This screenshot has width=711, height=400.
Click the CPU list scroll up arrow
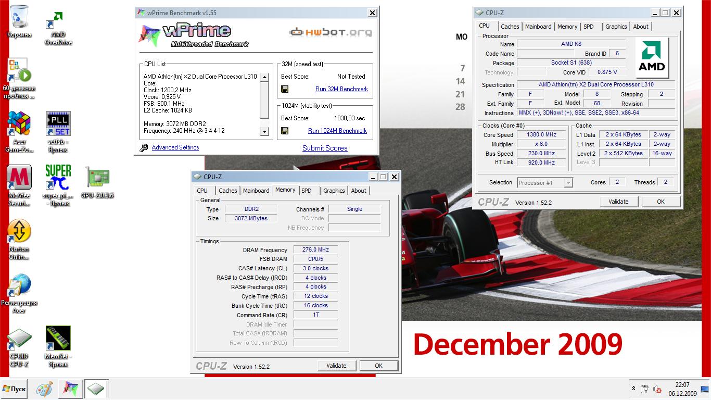(264, 77)
